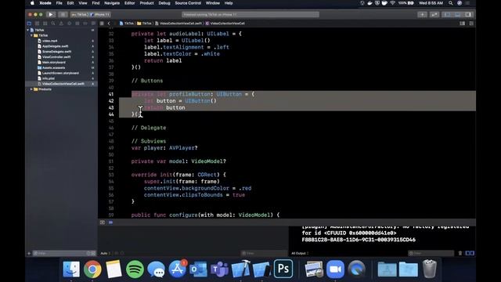This screenshot has width=501, height=282.
Task: Open the related items grid icon
Action: click(102, 23)
